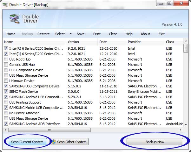191x152 pixels.
Task: Click the horizontal scrollbar left arrow
Action: (5, 130)
